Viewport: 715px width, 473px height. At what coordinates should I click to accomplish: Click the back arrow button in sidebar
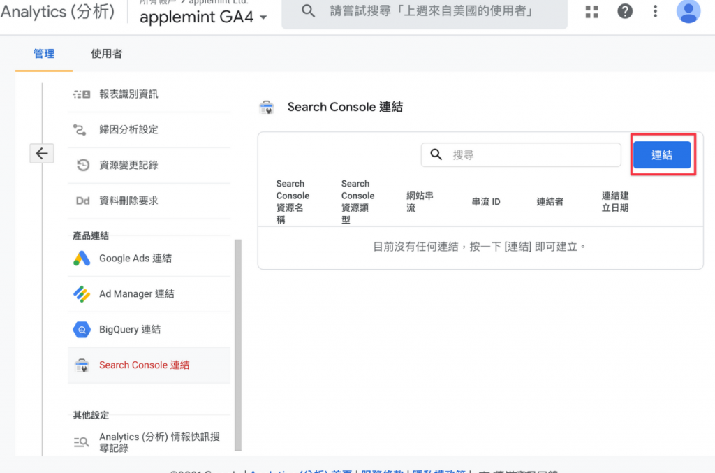41,153
